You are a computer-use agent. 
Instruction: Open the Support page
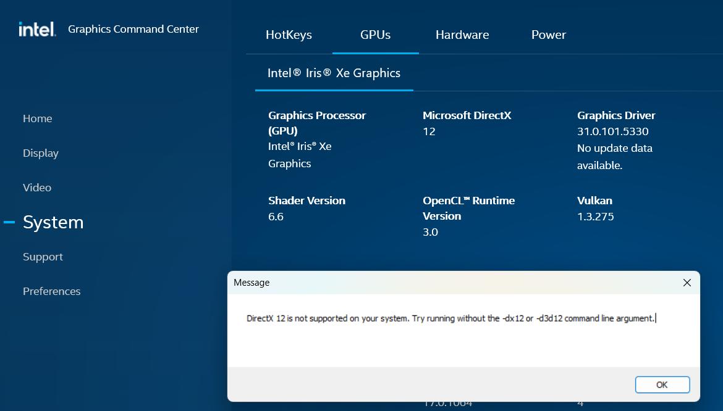click(43, 257)
